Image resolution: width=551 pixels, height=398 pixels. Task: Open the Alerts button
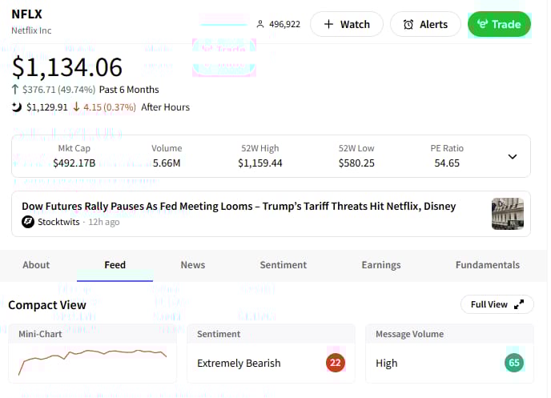425,24
